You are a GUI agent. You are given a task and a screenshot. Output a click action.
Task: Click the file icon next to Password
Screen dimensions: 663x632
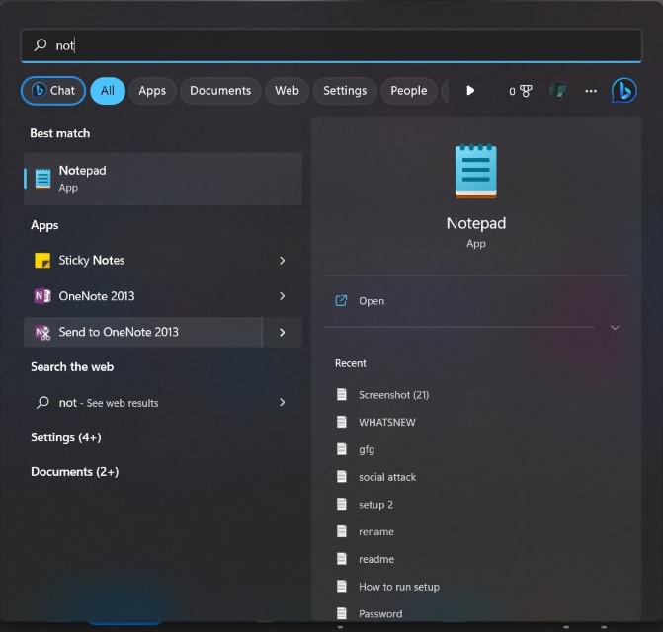pyautogui.click(x=341, y=613)
